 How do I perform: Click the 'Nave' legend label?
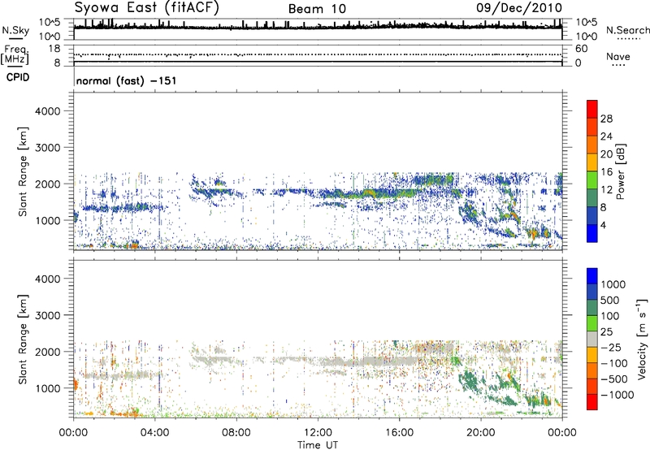pyautogui.click(x=618, y=57)
